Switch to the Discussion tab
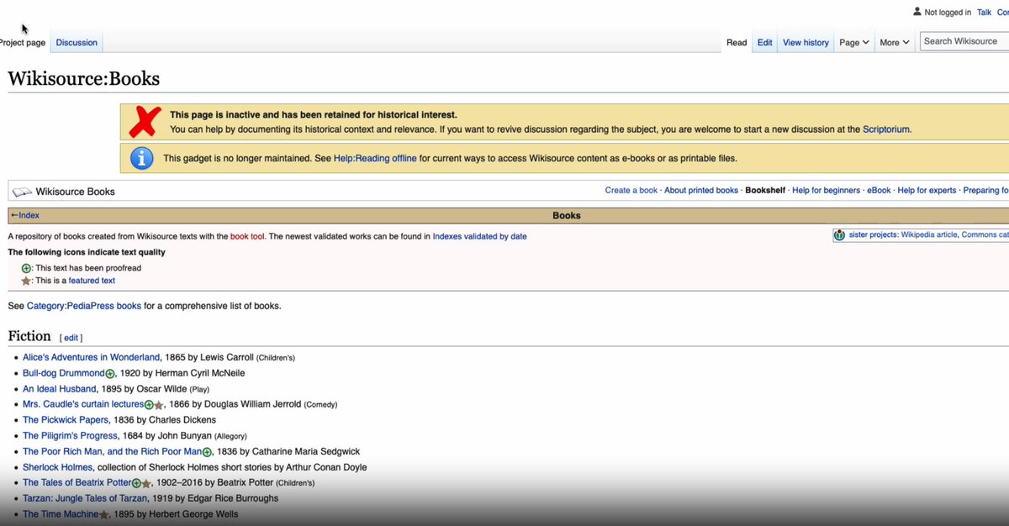 [77, 42]
